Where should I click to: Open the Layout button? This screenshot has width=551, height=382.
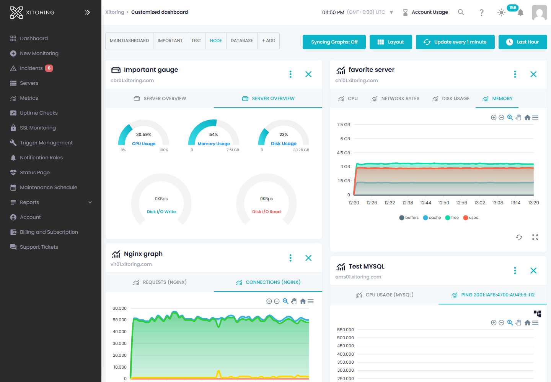tap(391, 42)
